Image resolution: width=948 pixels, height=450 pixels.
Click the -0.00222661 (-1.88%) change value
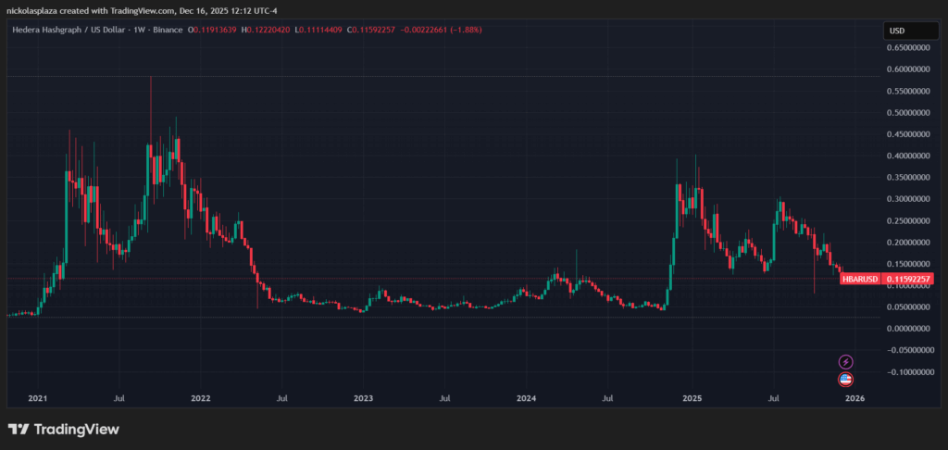click(x=442, y=31)
